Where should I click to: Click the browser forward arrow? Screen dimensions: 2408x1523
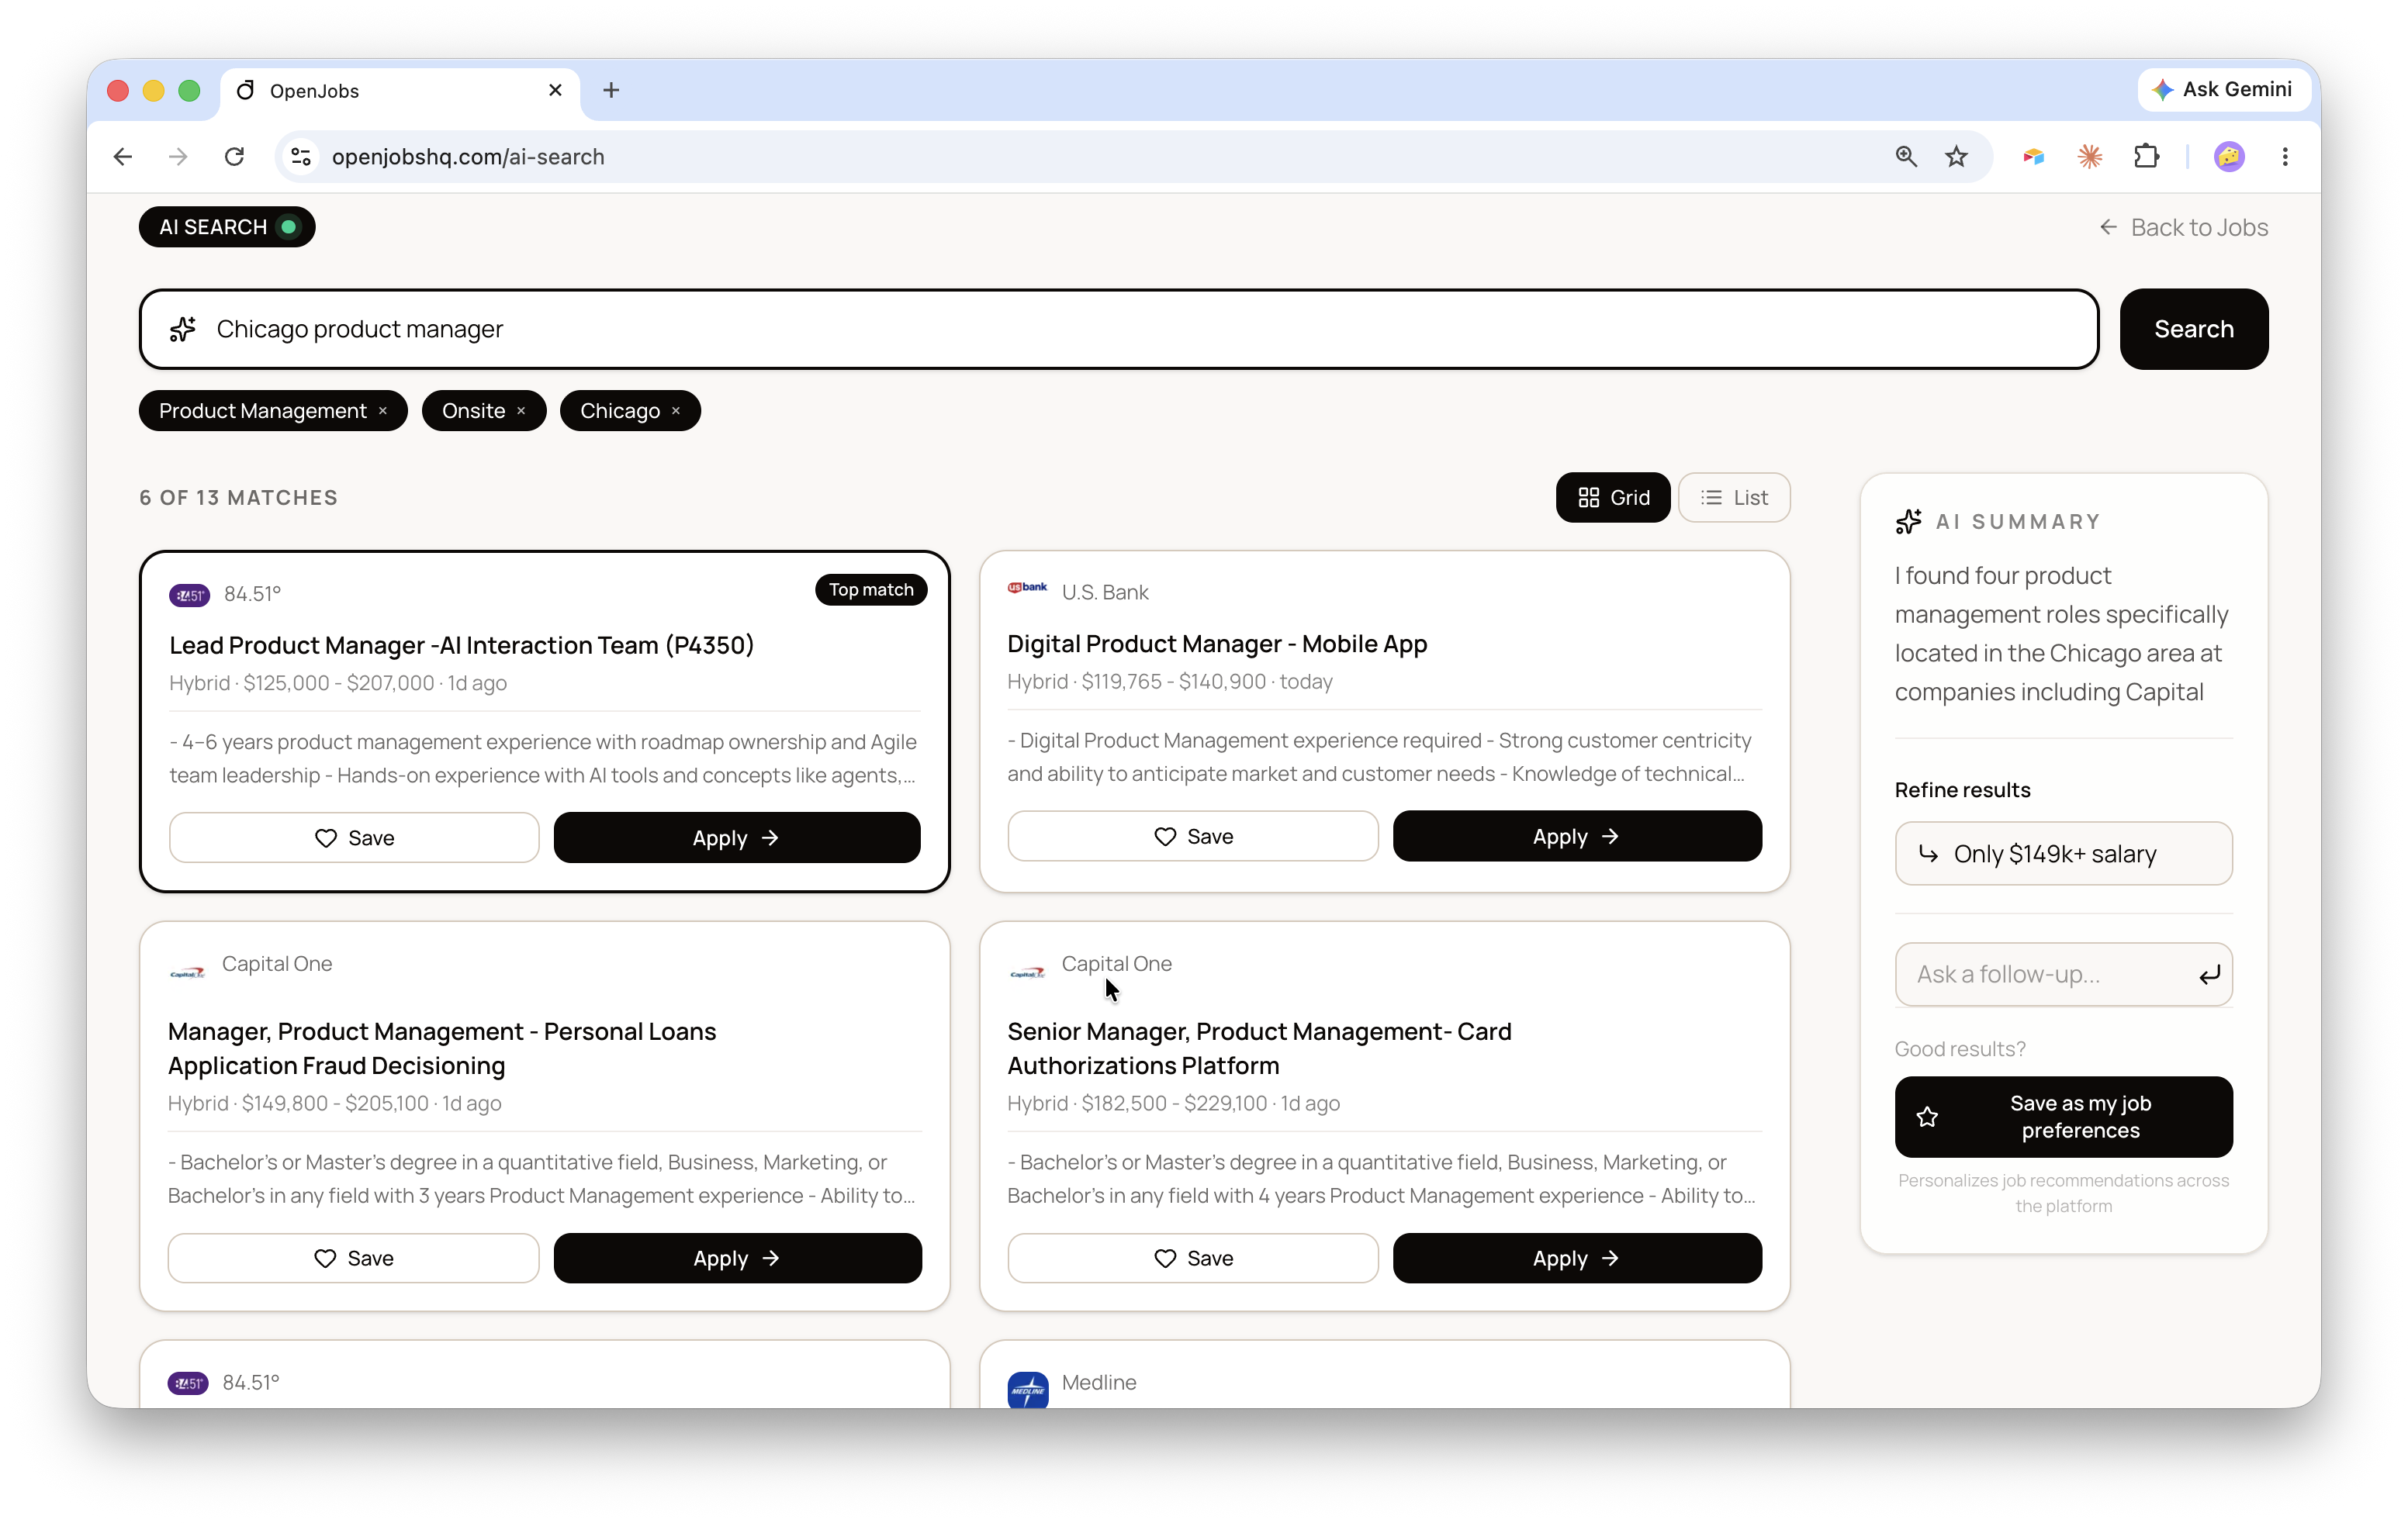click(178, 157)
